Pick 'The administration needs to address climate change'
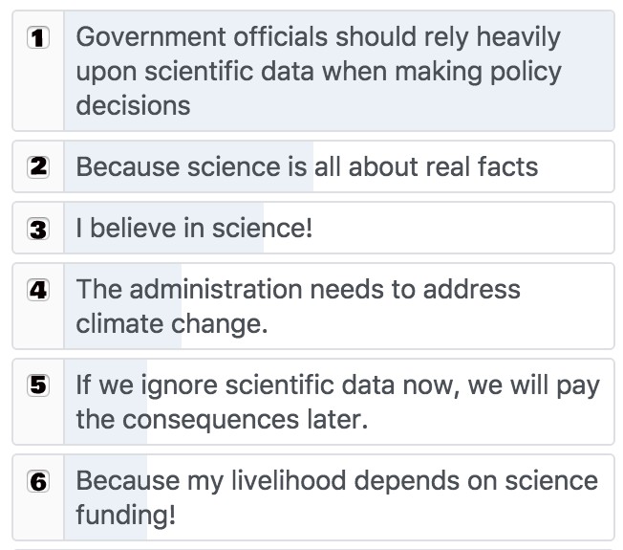The height and width of the screenshot is (550, 623). click(313, 306)
